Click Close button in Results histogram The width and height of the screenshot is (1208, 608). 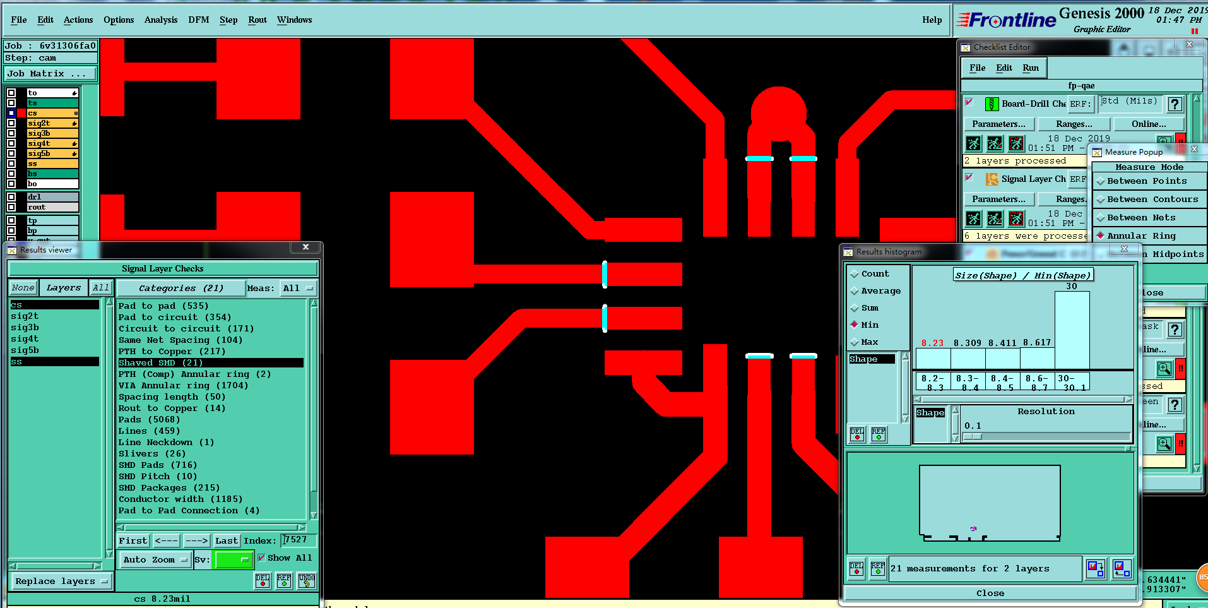coord(990,593)
